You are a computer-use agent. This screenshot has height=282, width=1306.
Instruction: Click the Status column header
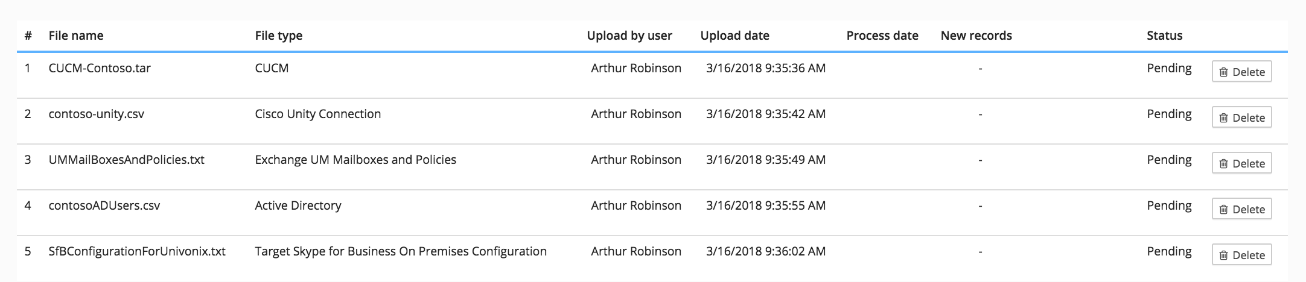[x=1164, y=36]
